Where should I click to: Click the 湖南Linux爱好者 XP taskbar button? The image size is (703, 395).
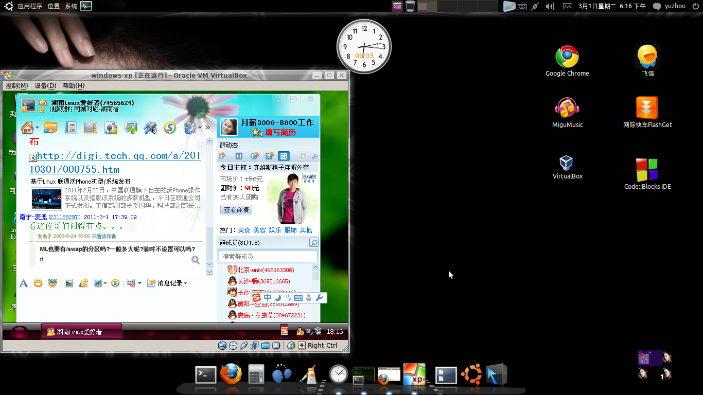(x=82, y=332)
